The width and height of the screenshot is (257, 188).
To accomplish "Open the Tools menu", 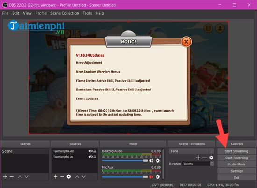I will coord(87,13).
